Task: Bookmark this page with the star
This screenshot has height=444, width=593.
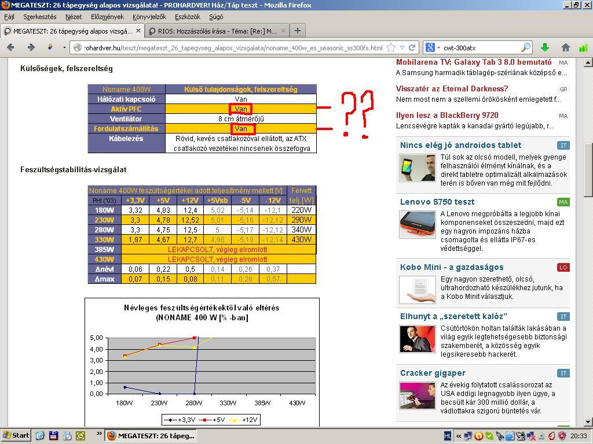Action: pos(391,47)
